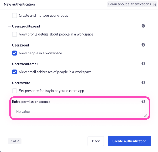
Task: Click the New authentication dialog title
Action: [20, 4]
